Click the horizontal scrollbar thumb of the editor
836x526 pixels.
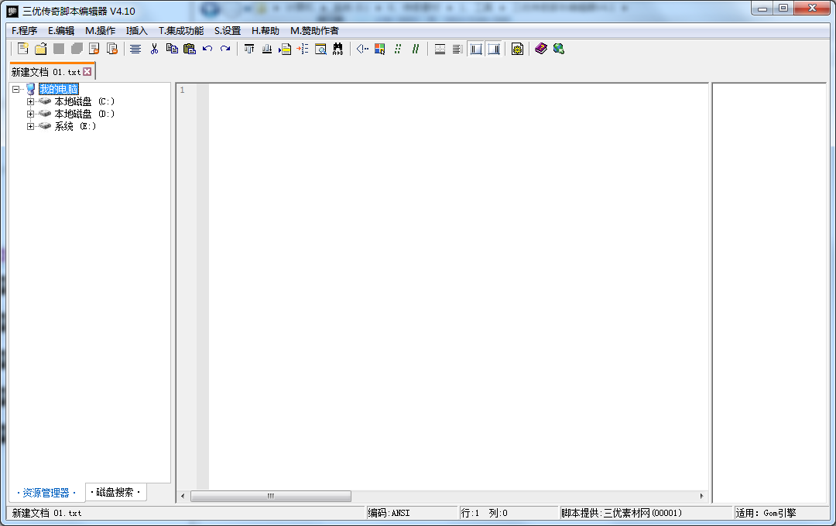[x=271, y=496]
